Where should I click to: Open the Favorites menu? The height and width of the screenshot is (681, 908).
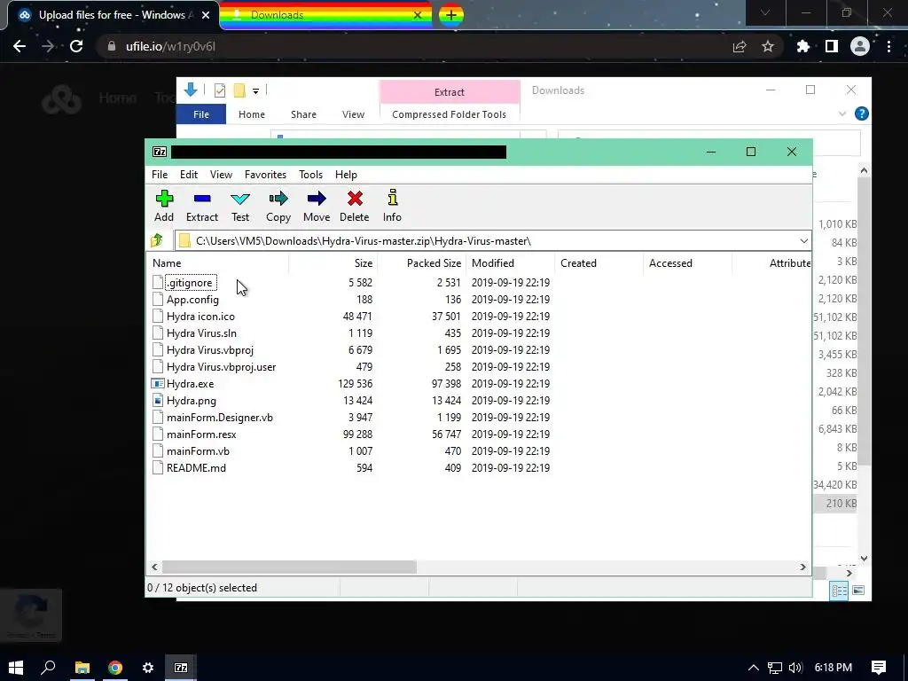click(x=265, y=175)
